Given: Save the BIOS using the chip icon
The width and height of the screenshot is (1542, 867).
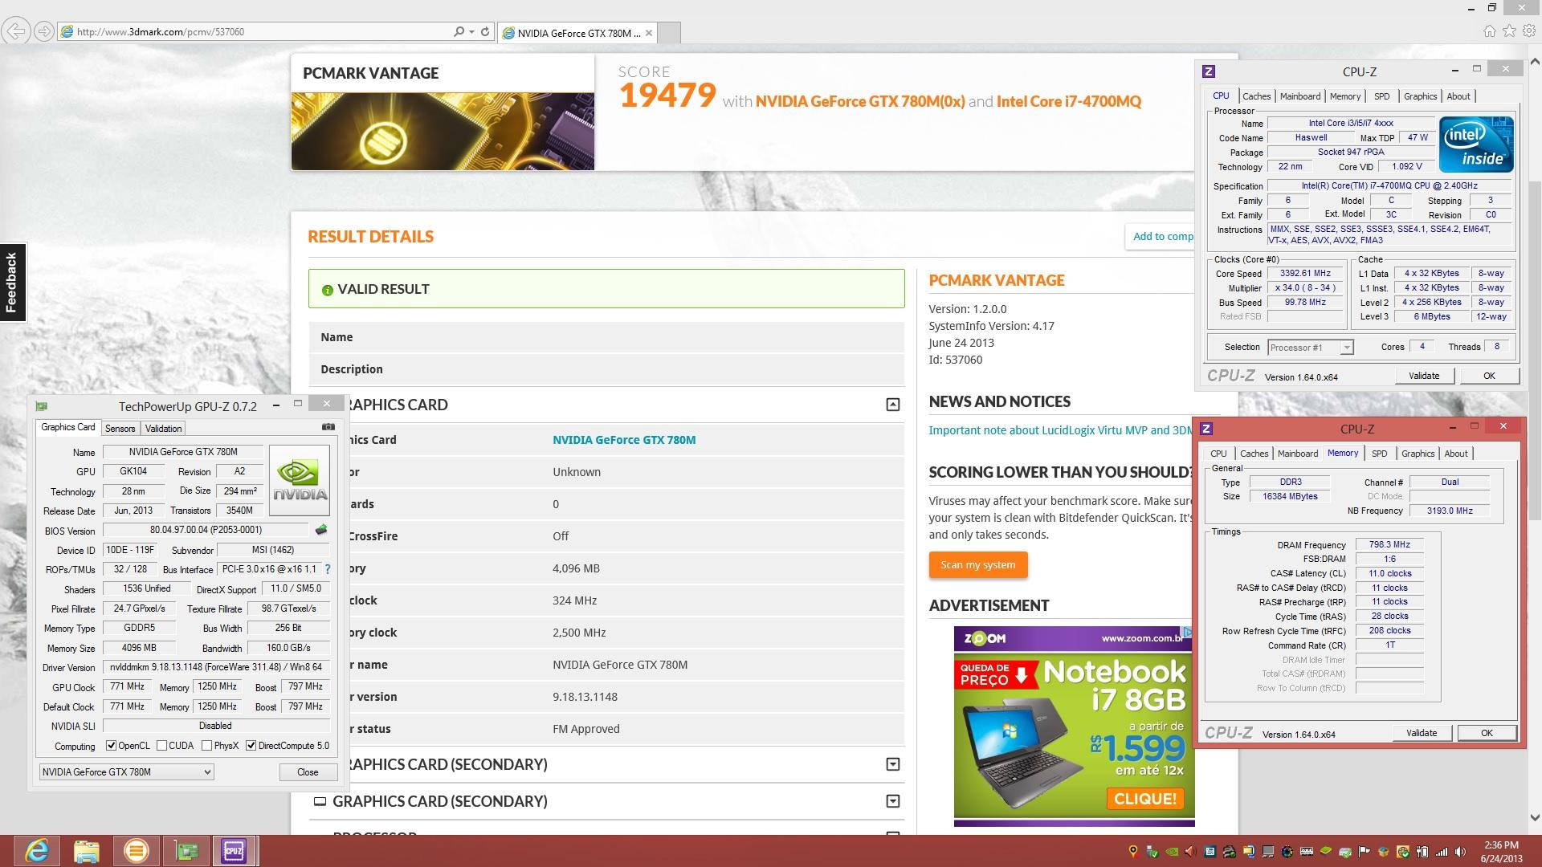Looking at the screenshot, I should [x=321, y=530].
